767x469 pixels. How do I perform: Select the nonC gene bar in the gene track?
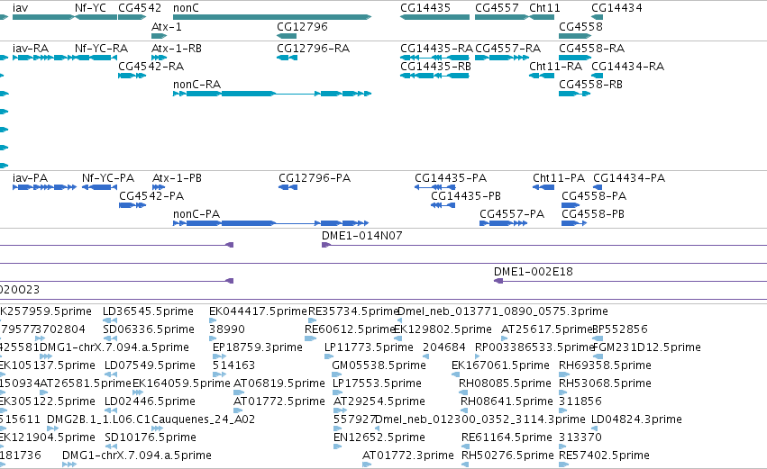(272, 17)
